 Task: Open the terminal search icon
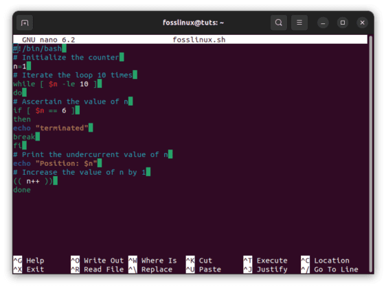coord(279,23)
